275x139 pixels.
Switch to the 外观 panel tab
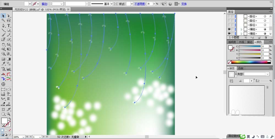(241, 42)
